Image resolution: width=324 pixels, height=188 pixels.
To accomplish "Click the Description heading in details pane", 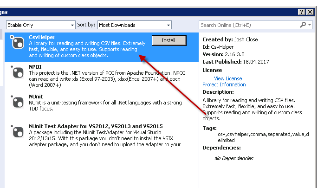I will click(218, 92).
